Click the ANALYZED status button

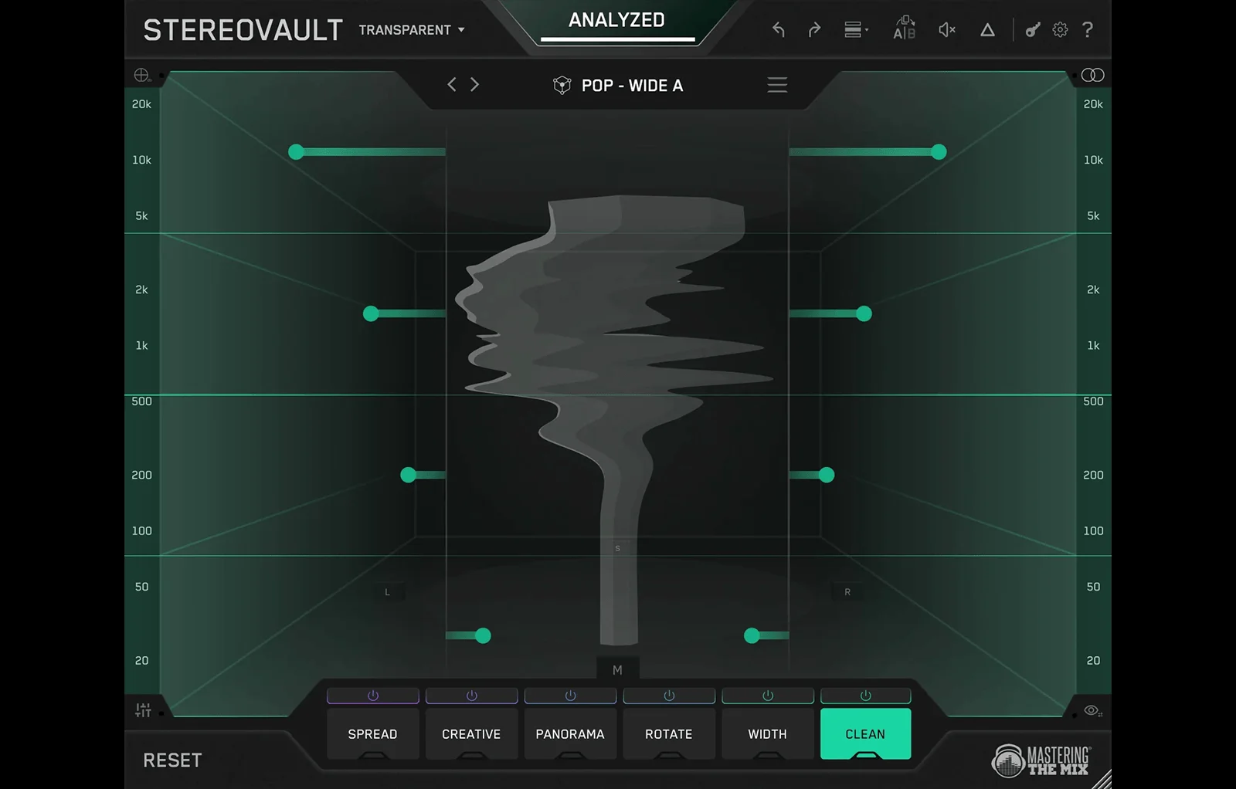[x=617, y=21]
